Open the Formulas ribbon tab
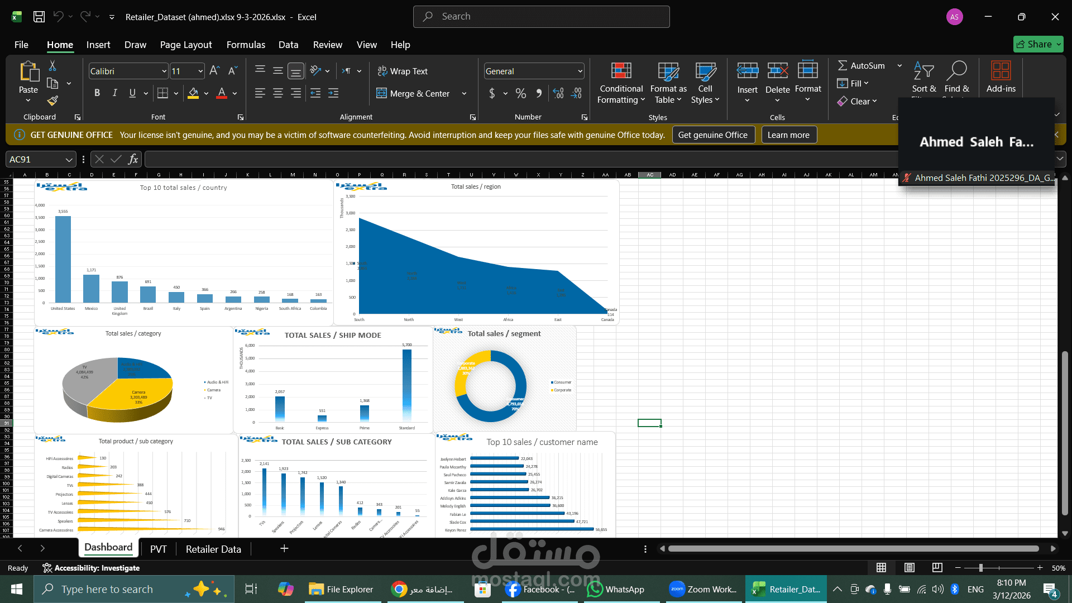Image resolution: width=1072 pixels, height=603 pixels. click(246, 45)
